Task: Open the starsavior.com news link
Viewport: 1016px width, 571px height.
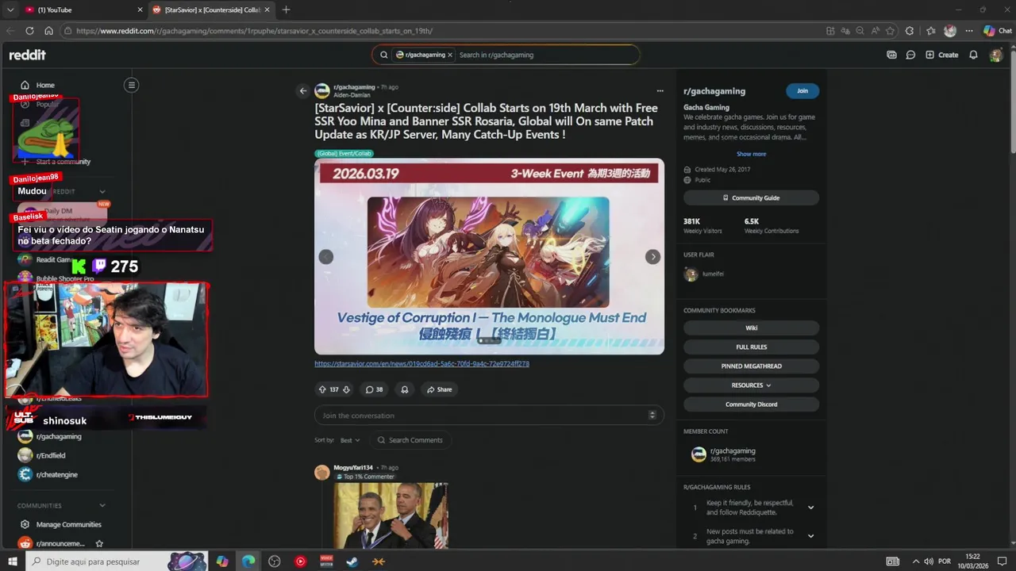Action: tap(421, 364)
